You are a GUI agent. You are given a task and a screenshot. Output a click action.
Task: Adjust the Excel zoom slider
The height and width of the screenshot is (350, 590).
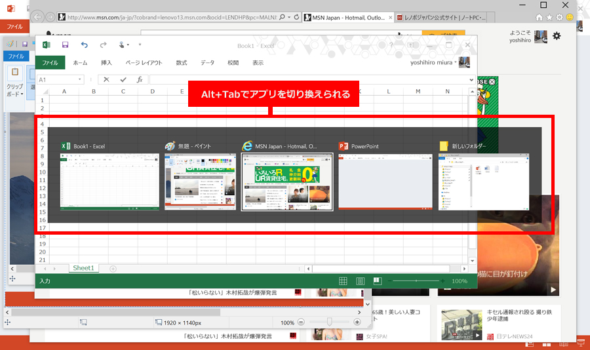(416, 281)
